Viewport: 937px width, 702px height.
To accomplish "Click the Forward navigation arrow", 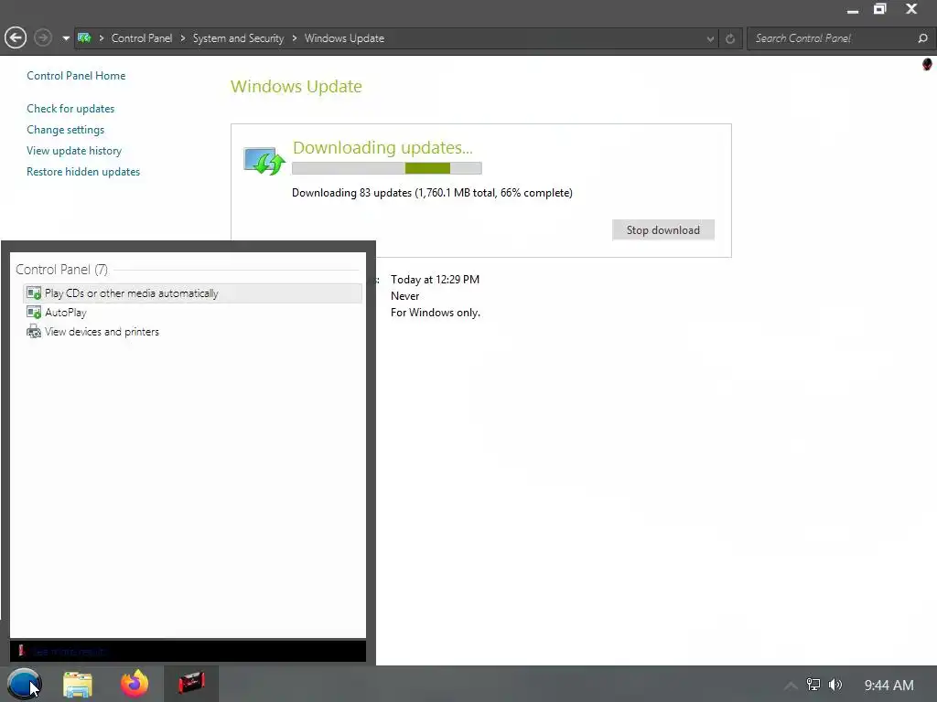I will (42, 38).
